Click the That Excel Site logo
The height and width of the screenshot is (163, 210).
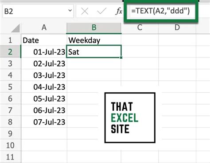(x=130, y=118)
